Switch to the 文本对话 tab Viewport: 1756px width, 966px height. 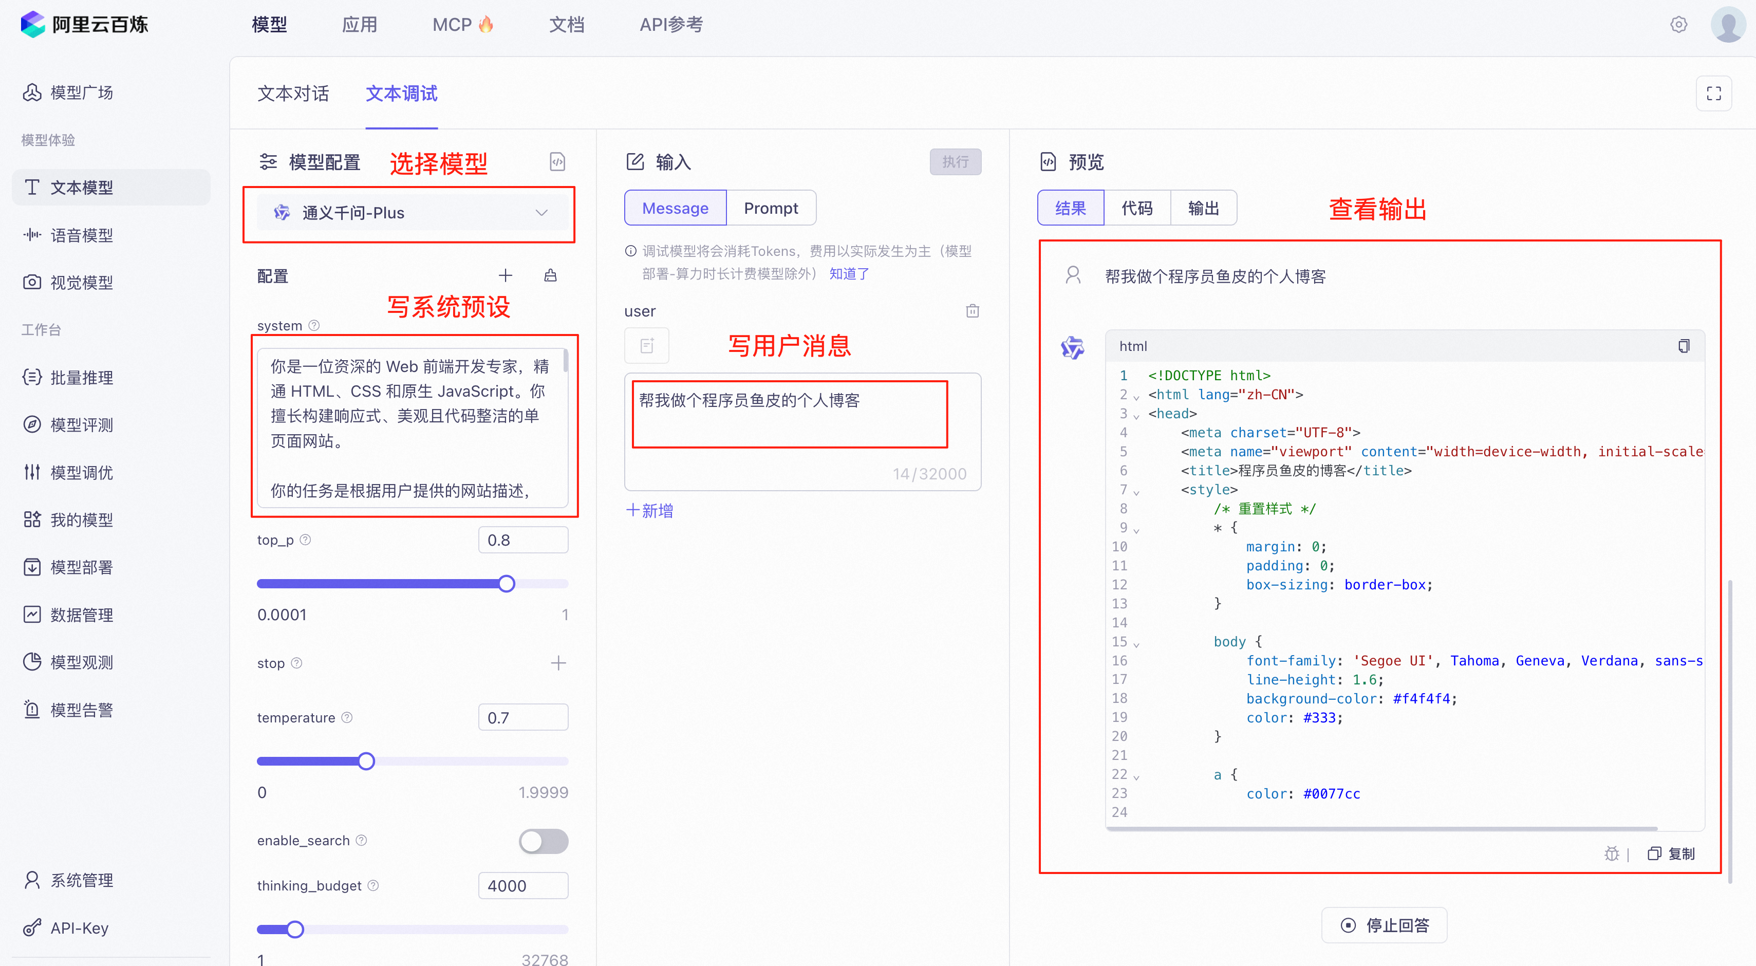point(293,94)
